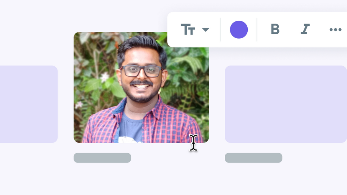347x195 pixels.
Task: Select the left lavender placeholder card
Action: (29, 104)
